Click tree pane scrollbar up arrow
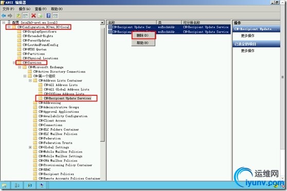The width and height of the screenshot is (287, 191). 102,23
